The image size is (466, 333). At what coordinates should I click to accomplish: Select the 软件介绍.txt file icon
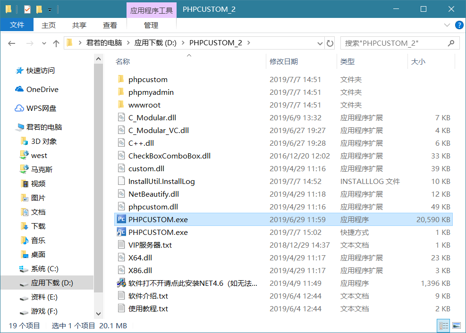[x=121, y=296]
